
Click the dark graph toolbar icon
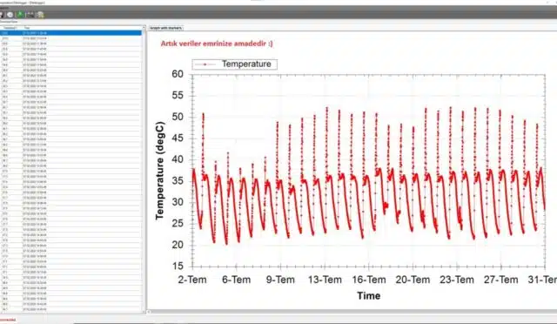[x=30, y=15]
